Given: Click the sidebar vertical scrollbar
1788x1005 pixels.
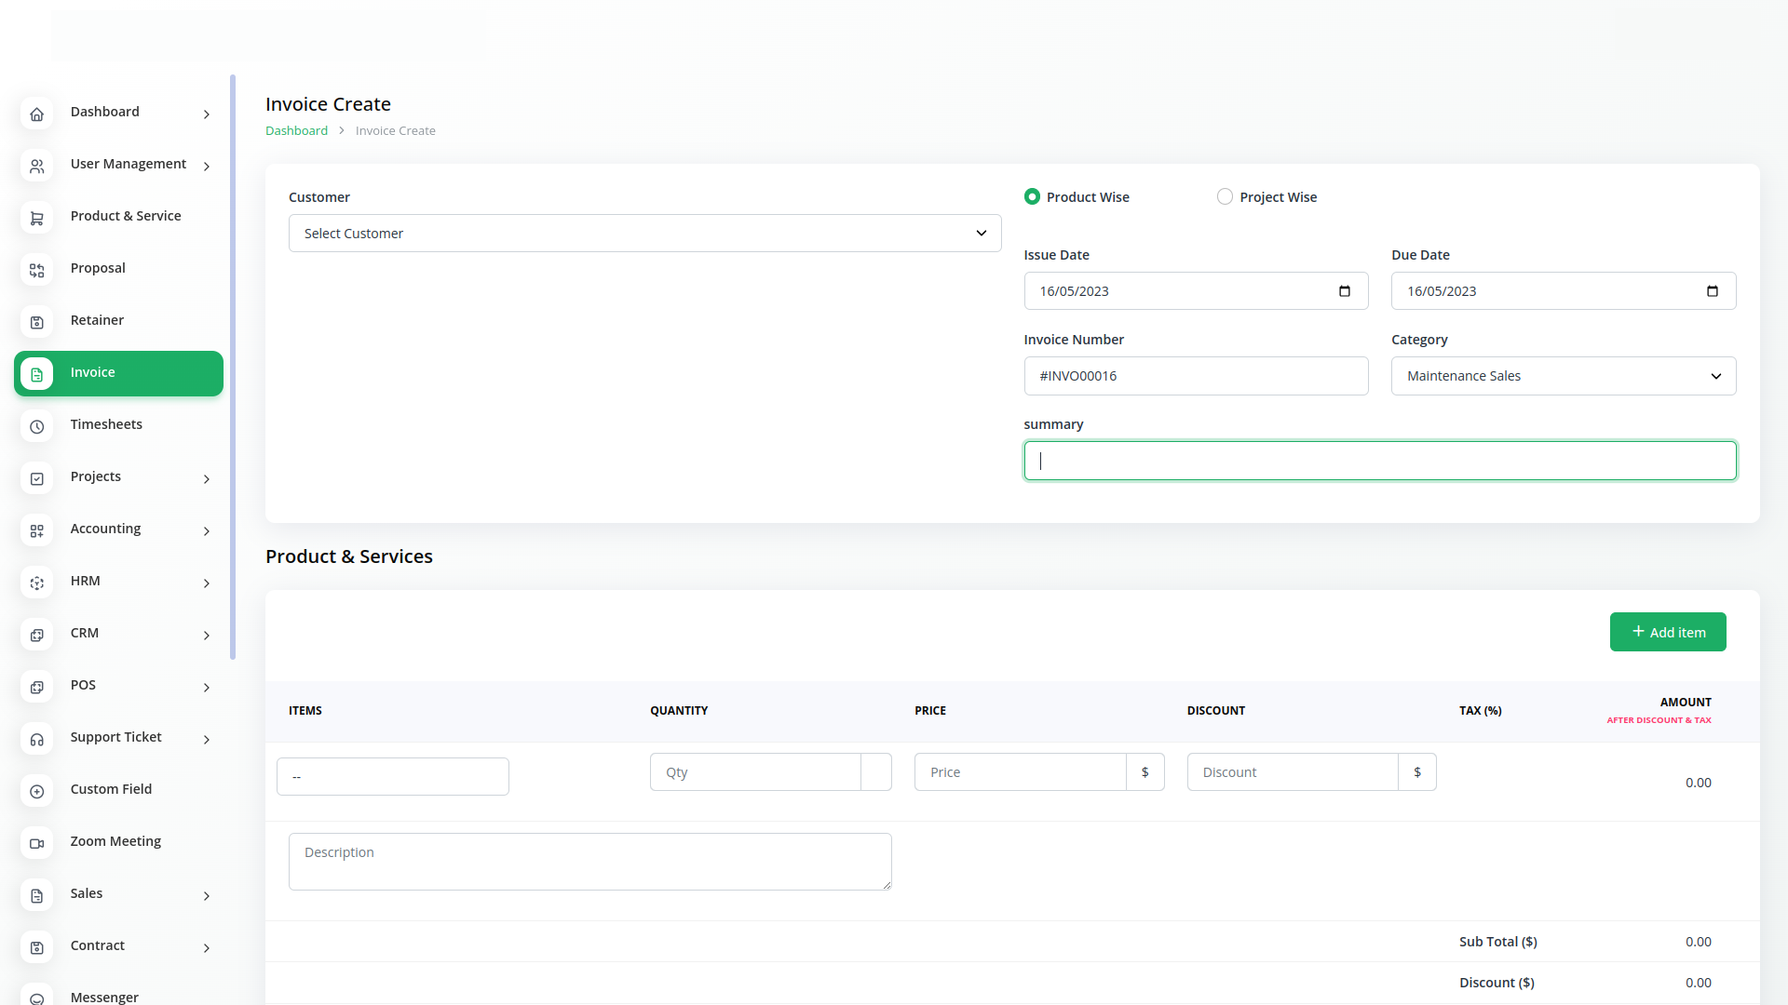Looking at the screenshot, I should point(233,368).
